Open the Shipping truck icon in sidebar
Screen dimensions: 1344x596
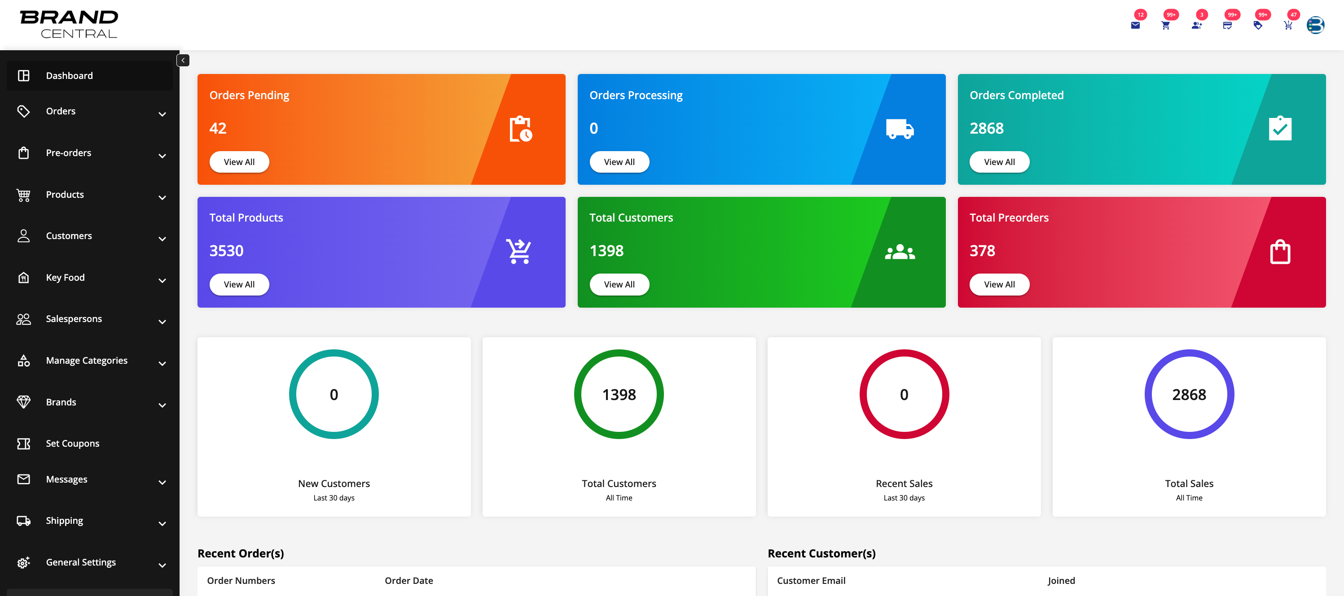[23, 520]
